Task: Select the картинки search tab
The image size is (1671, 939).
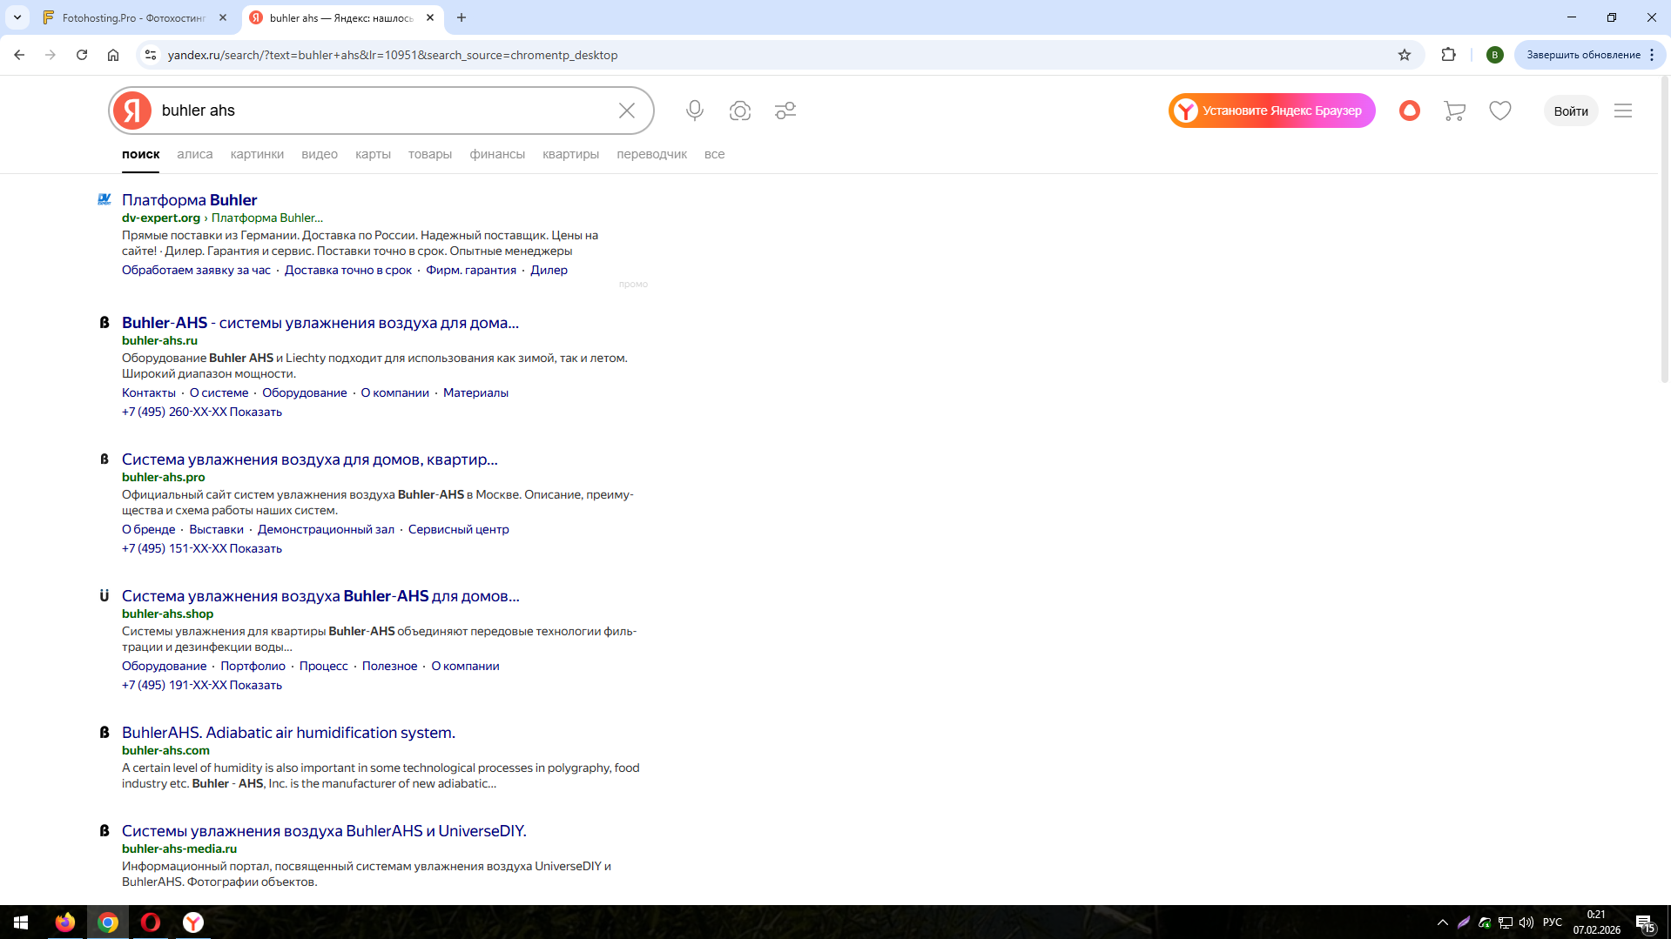Action: (257, 154)
